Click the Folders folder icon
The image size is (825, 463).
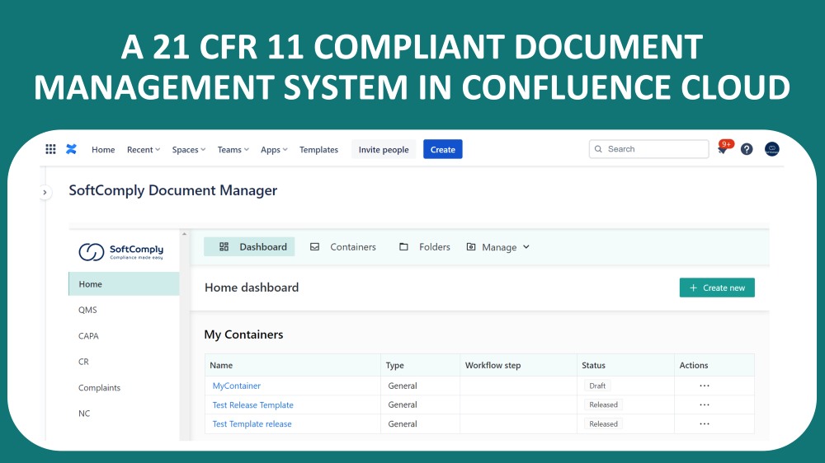click(403, 246)
